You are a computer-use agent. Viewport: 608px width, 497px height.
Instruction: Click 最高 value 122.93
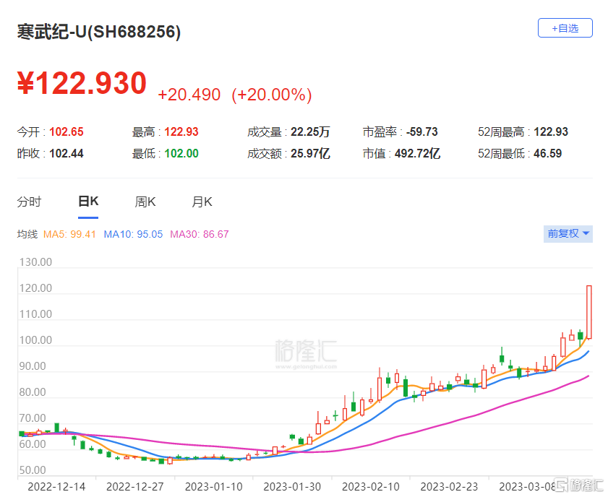point(181,132)
